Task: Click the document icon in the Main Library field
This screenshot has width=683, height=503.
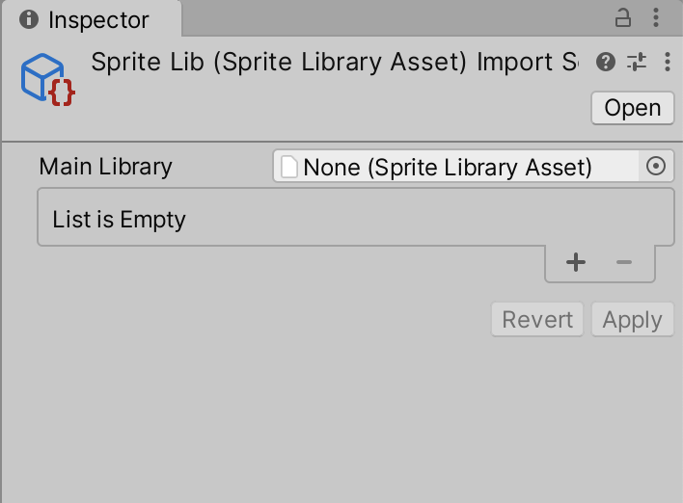Action: tap(289, 168)
